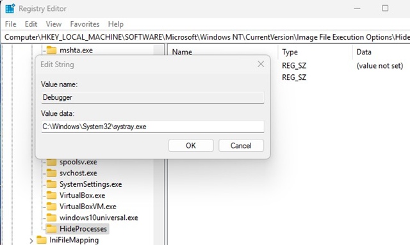Close the Edit String dialog
Viewport: 410px width, 245px height.
pos(261,64)
